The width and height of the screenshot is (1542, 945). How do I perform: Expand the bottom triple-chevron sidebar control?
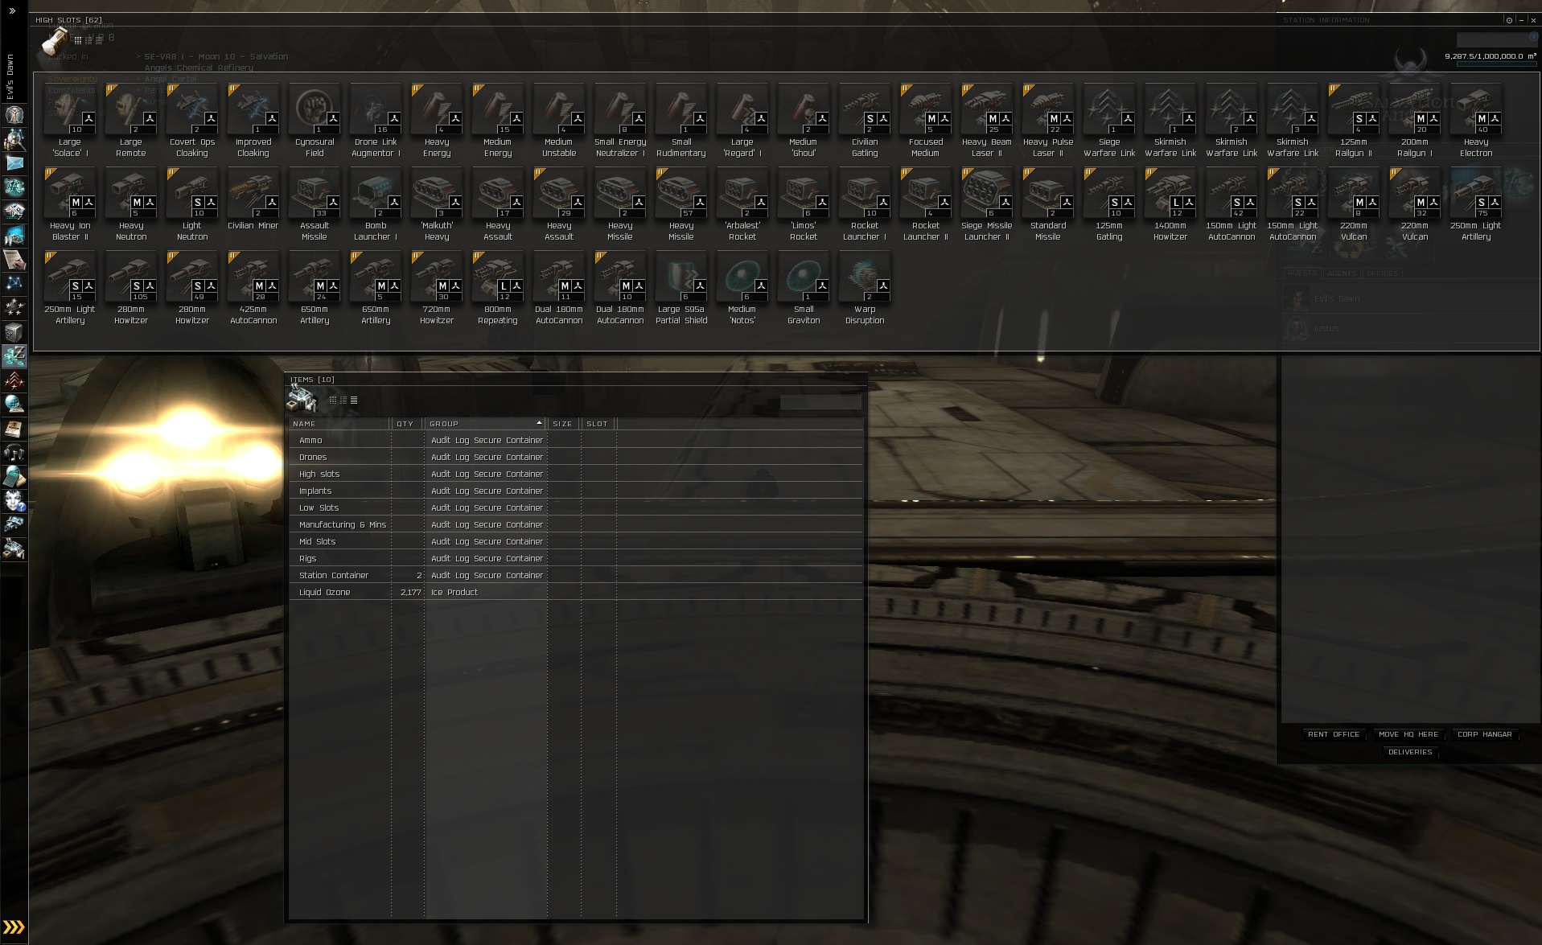tap(14, 927)
